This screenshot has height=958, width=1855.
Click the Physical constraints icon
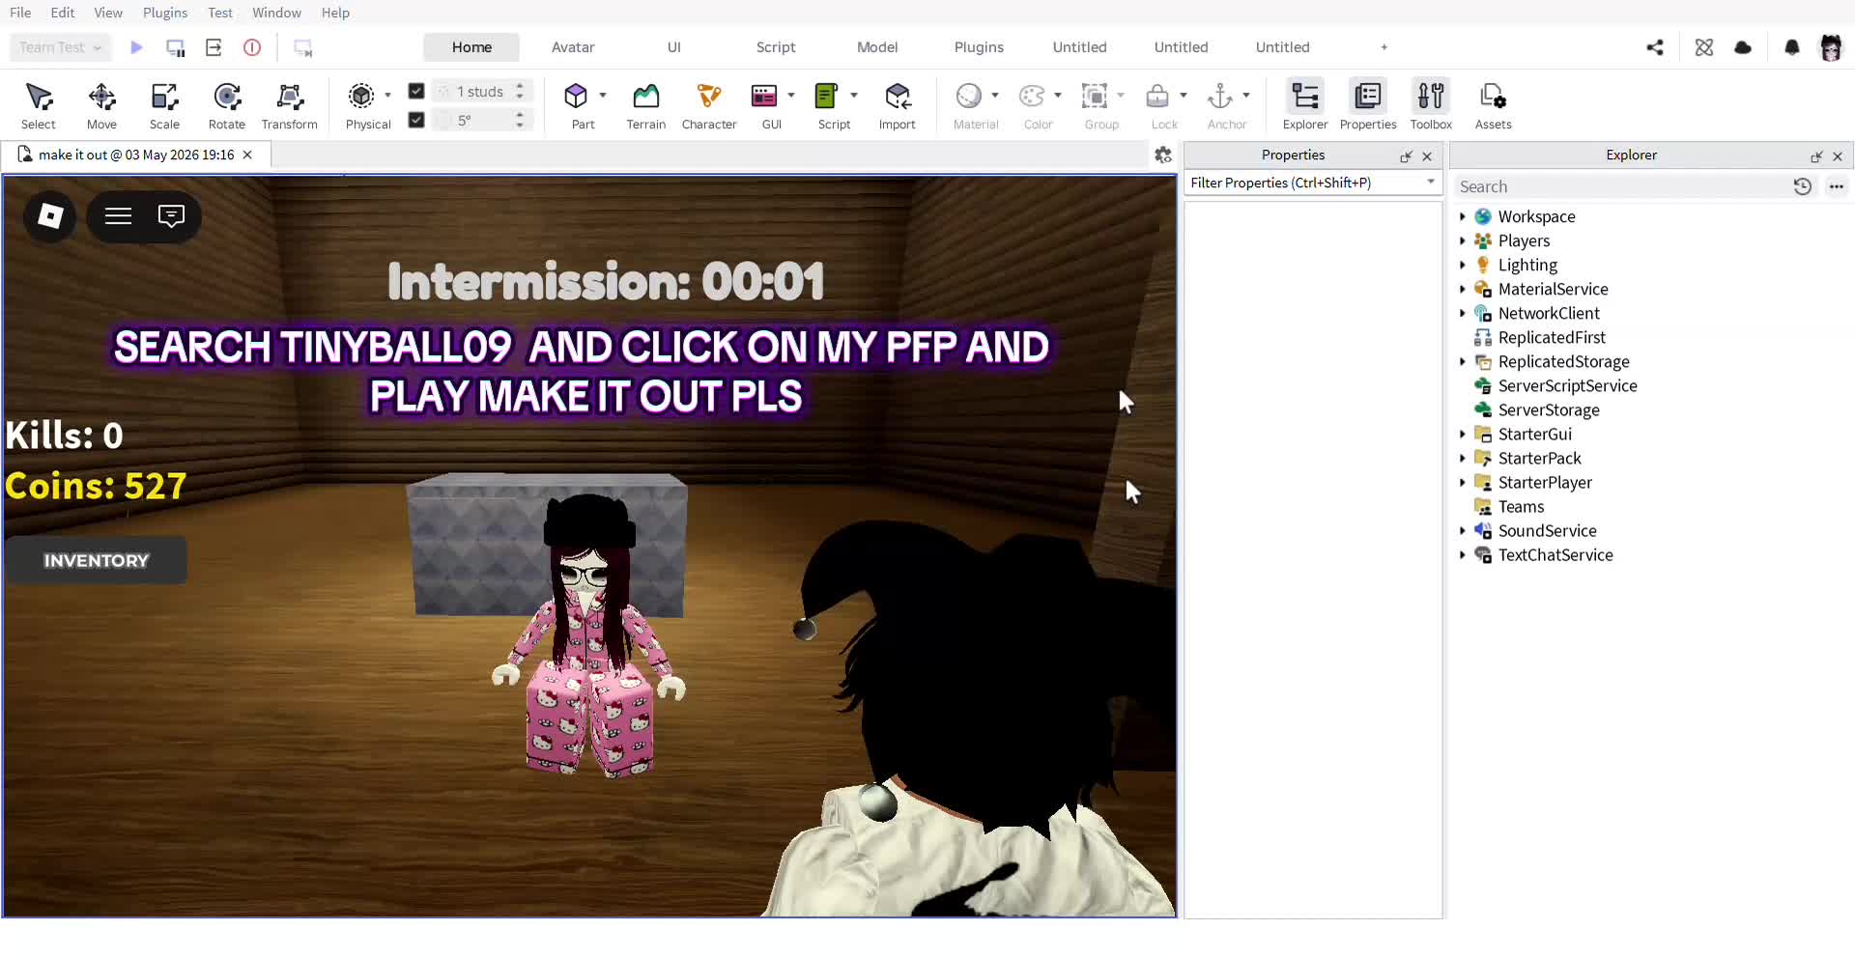click(x=361, y=96)
